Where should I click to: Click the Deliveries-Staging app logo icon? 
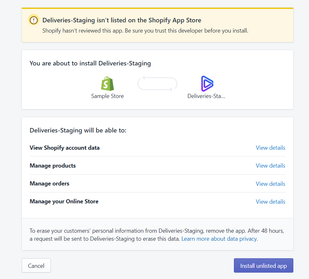[x=207, y=84]
